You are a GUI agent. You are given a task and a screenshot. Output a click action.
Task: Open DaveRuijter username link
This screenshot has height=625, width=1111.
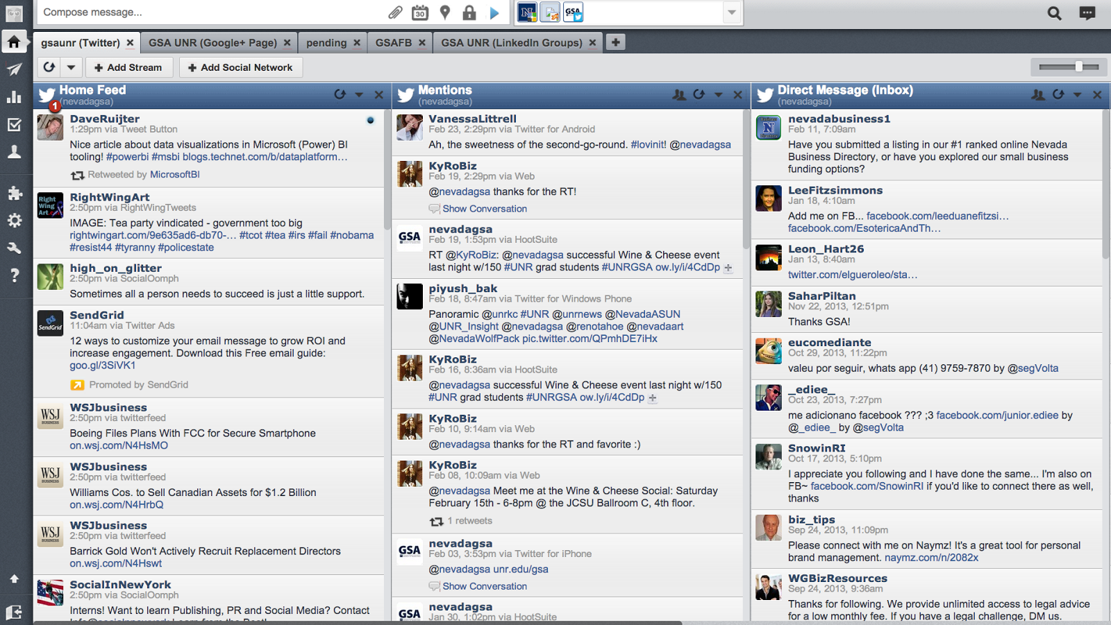click(104, 119)
